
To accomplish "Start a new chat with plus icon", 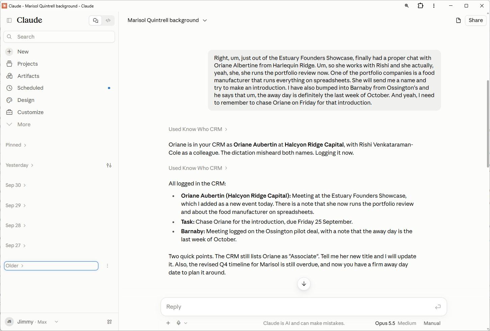I will pos(9,52).
